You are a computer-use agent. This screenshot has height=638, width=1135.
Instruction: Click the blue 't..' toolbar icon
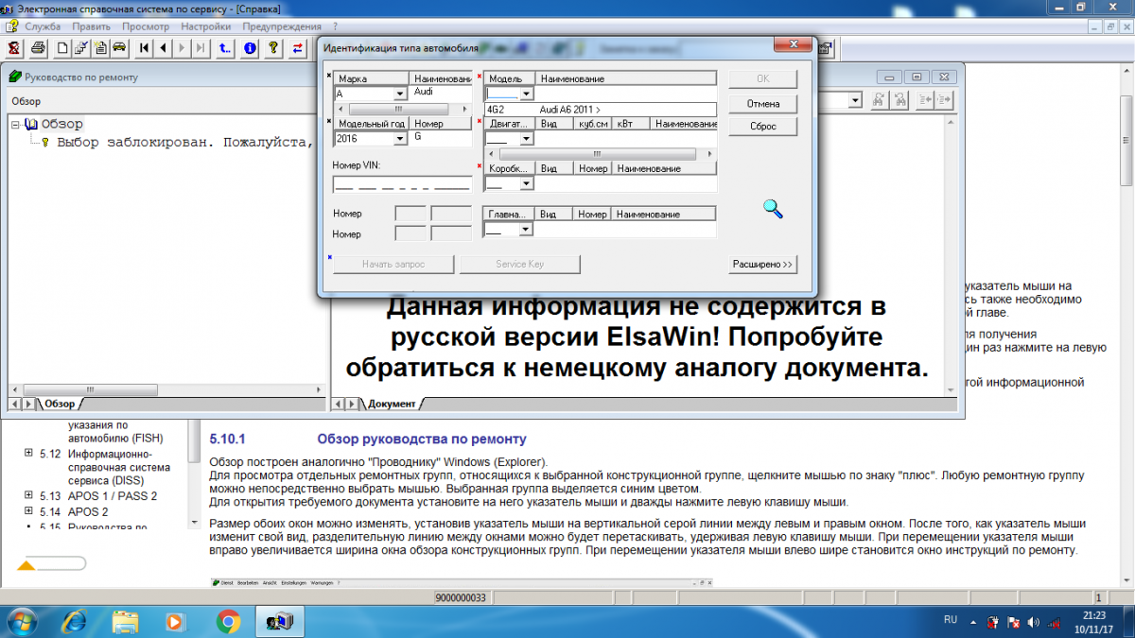225,47
